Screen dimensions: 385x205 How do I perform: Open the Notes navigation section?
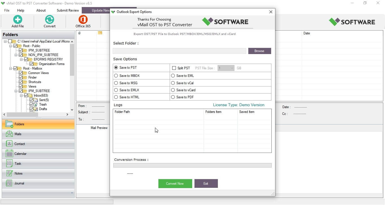[38, 173]
